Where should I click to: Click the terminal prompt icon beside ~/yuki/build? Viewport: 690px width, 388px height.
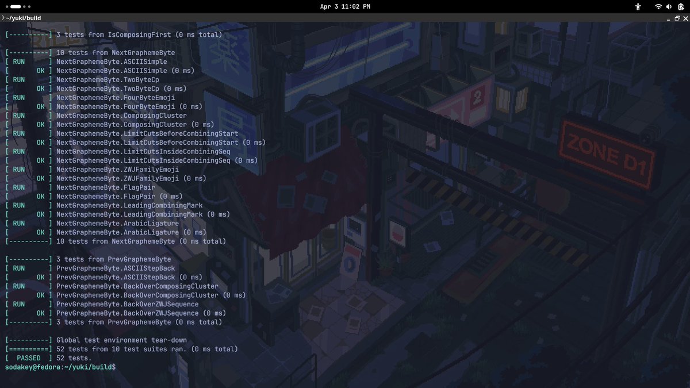[x=2, y=18]
